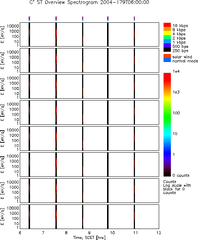Image resolution: width=198 pixels, height=240 pixels.
Task: Click the 'Counts Log scale' description text
Action: click(177, 187)
